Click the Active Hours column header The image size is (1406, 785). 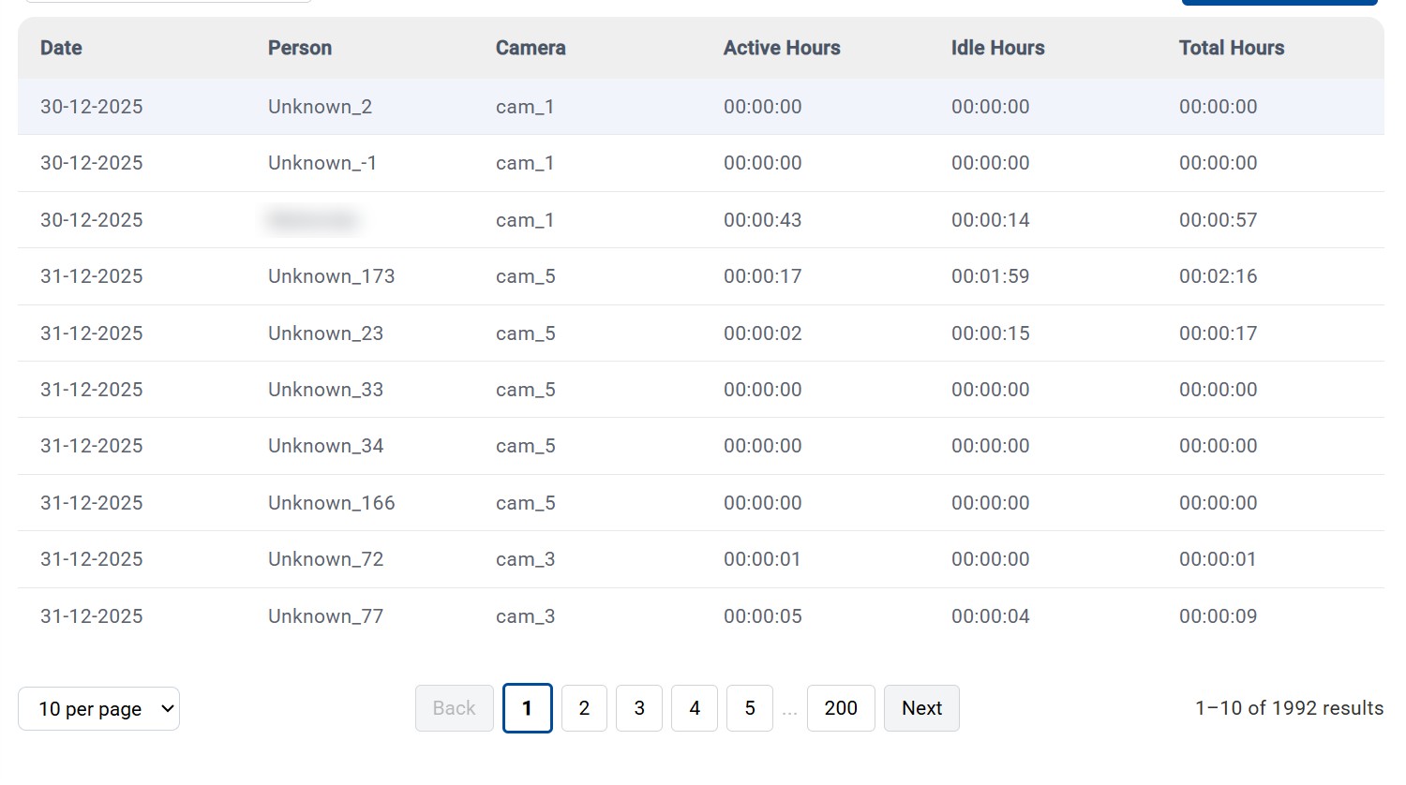[782, 48]
